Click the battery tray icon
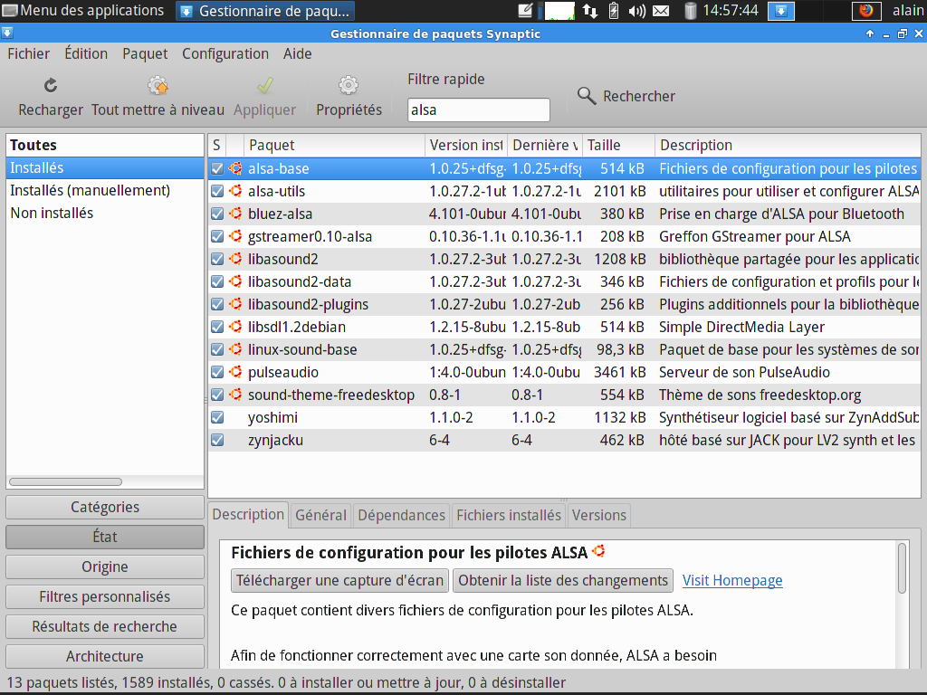Viewport: 927px width, 695px height. coord(614,11)
